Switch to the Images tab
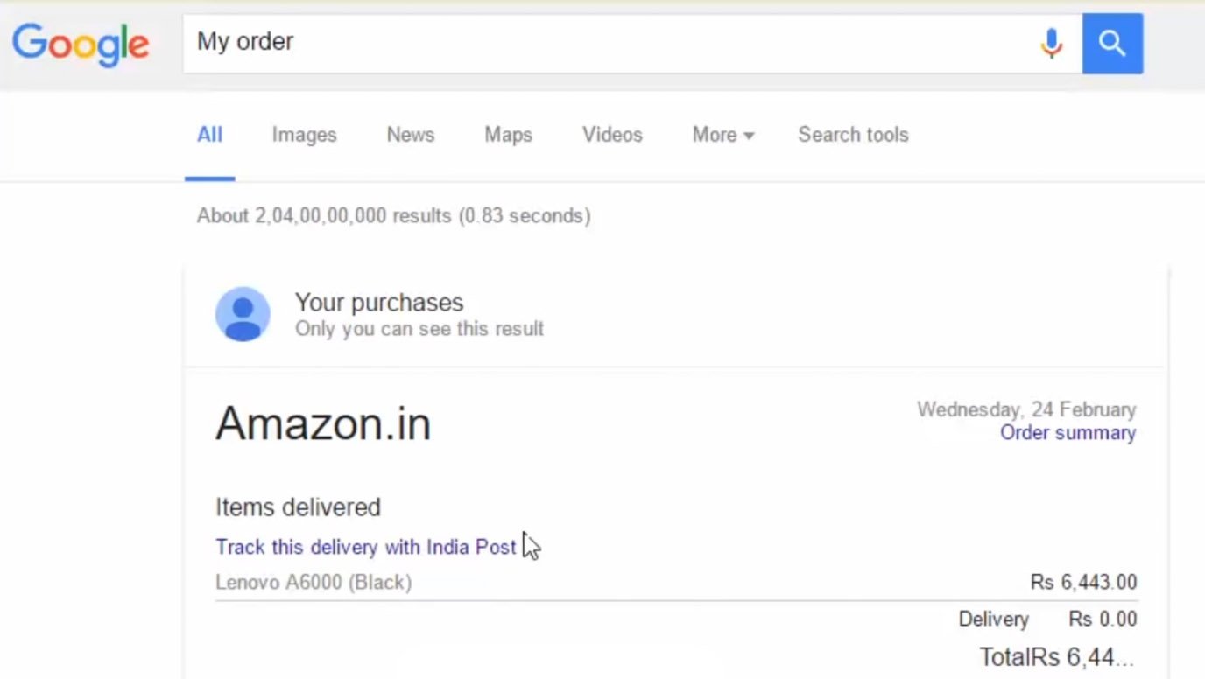The image size is (1205, 679). pos(304,135)
